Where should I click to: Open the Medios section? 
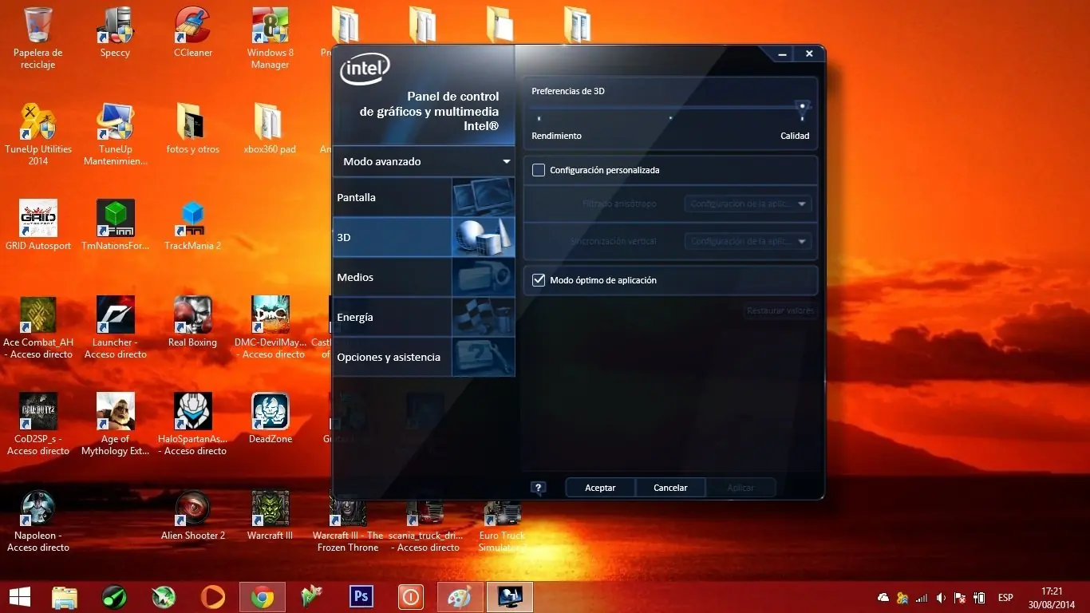pyautogui.click(x=424, y=277)
